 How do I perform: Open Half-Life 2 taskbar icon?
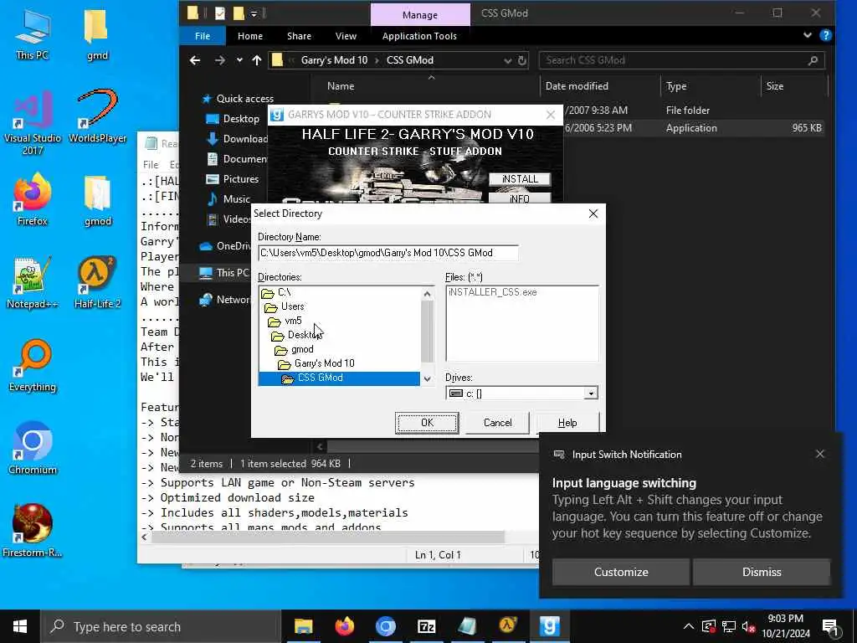tap(508, 626)
